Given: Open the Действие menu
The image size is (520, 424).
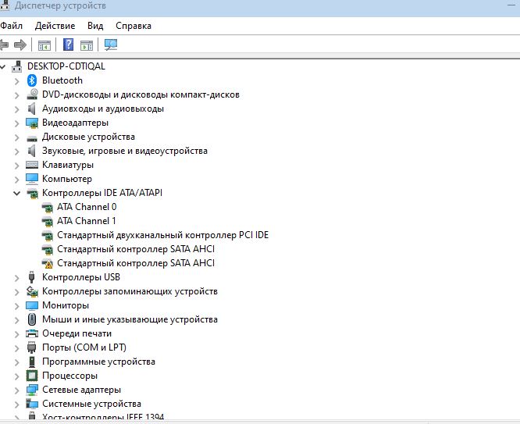Looking at the screenshot, I should [55, 26].
